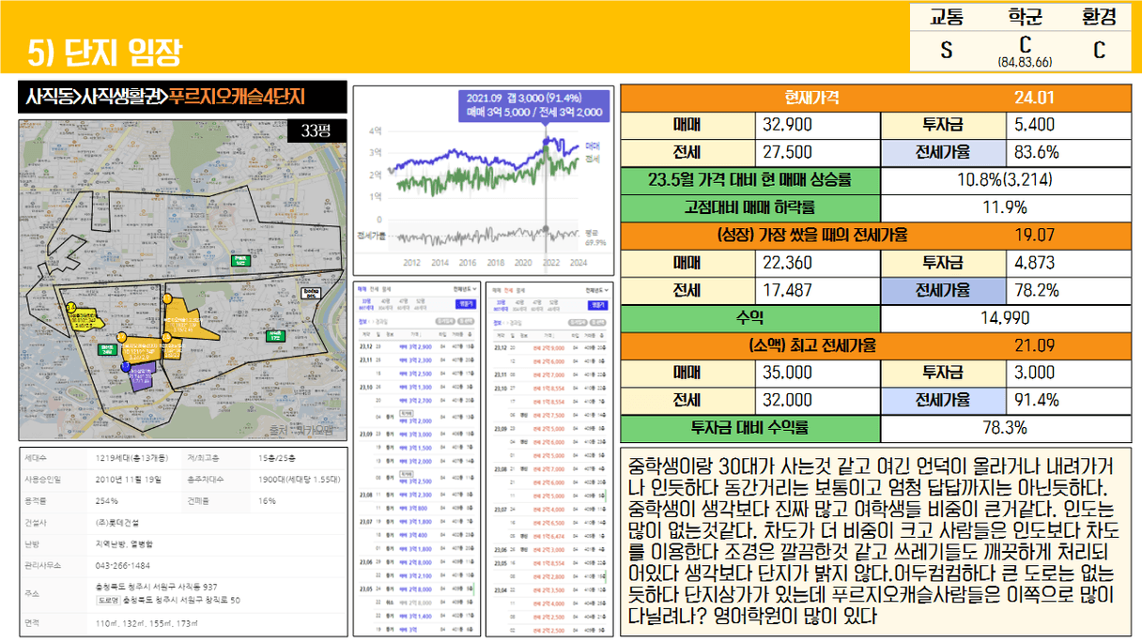This screenshot has height=642, width=1142.
Task: Click the 2021.09 chart tooltip box
Action: (x=534, y=105)
